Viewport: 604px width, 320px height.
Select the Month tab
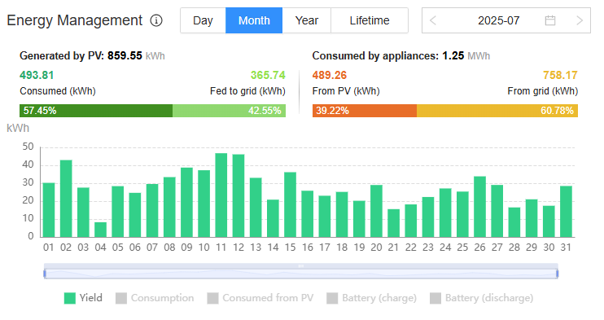254,20
